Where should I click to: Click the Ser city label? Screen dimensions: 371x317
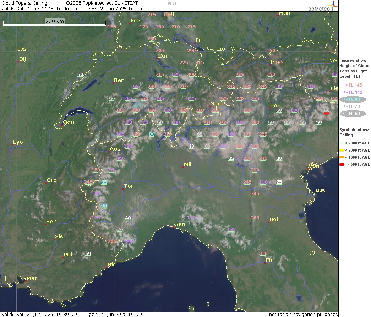tap(51, 222)
